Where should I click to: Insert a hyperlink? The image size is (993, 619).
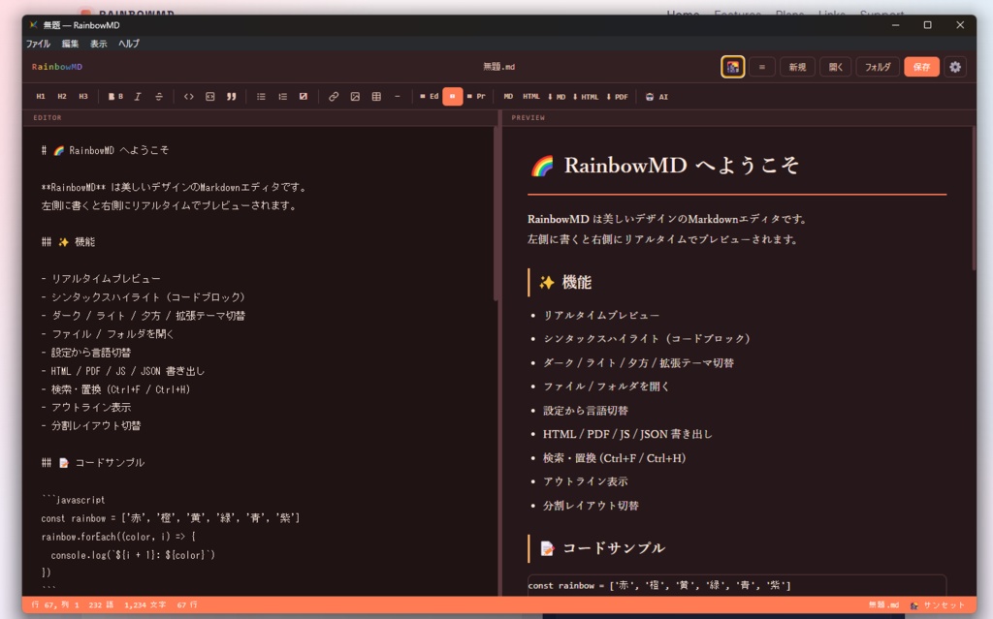(334, 96)
